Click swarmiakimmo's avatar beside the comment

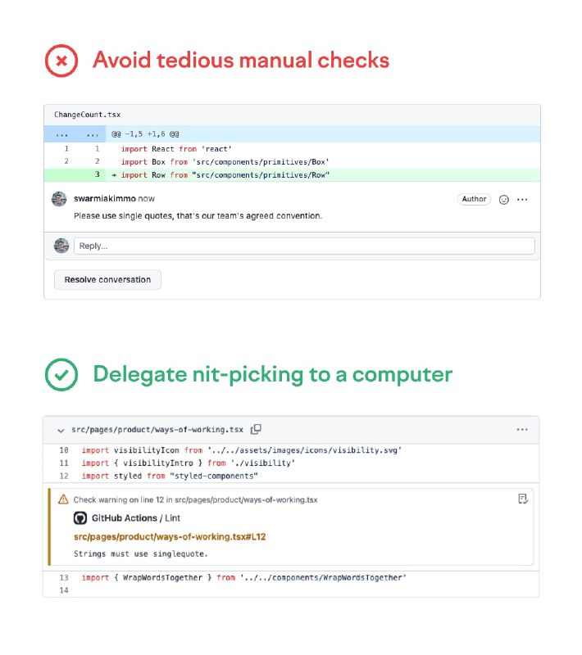(60, 199)
